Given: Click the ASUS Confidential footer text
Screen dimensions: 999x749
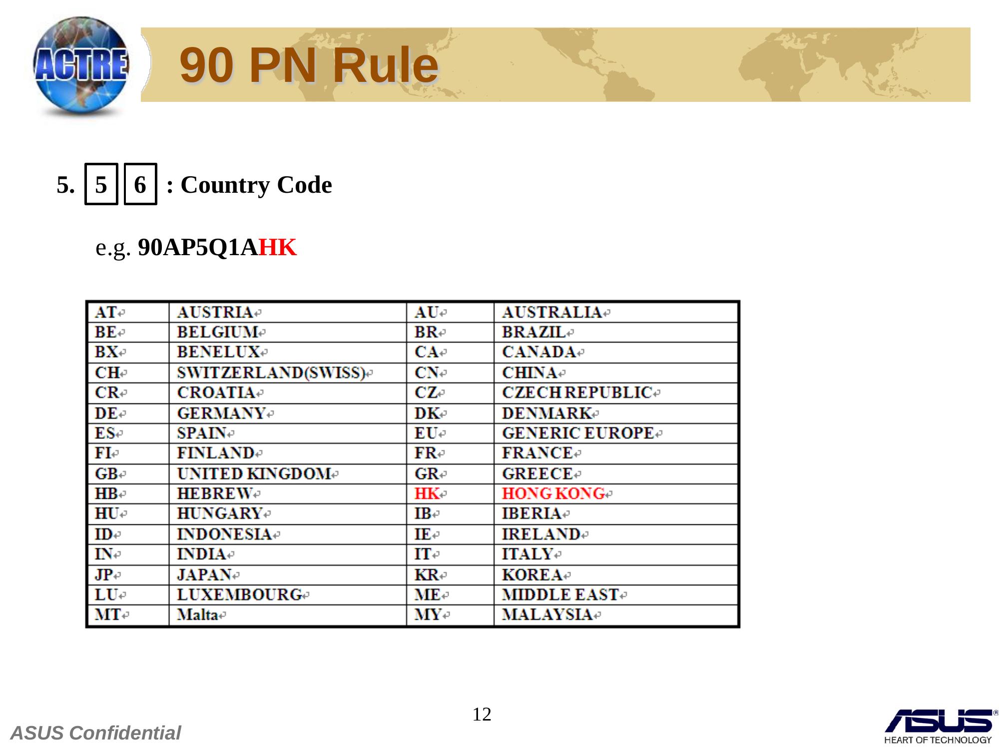Looking at the screenshot, I should (x=95, y=733).
